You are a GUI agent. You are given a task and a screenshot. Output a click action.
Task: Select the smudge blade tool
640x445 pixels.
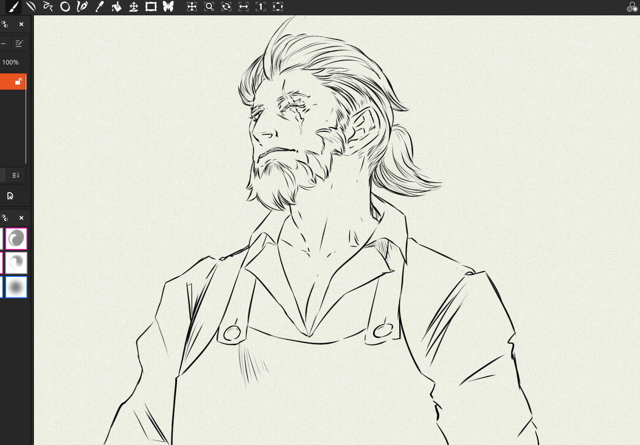click(x=31, y=7)
